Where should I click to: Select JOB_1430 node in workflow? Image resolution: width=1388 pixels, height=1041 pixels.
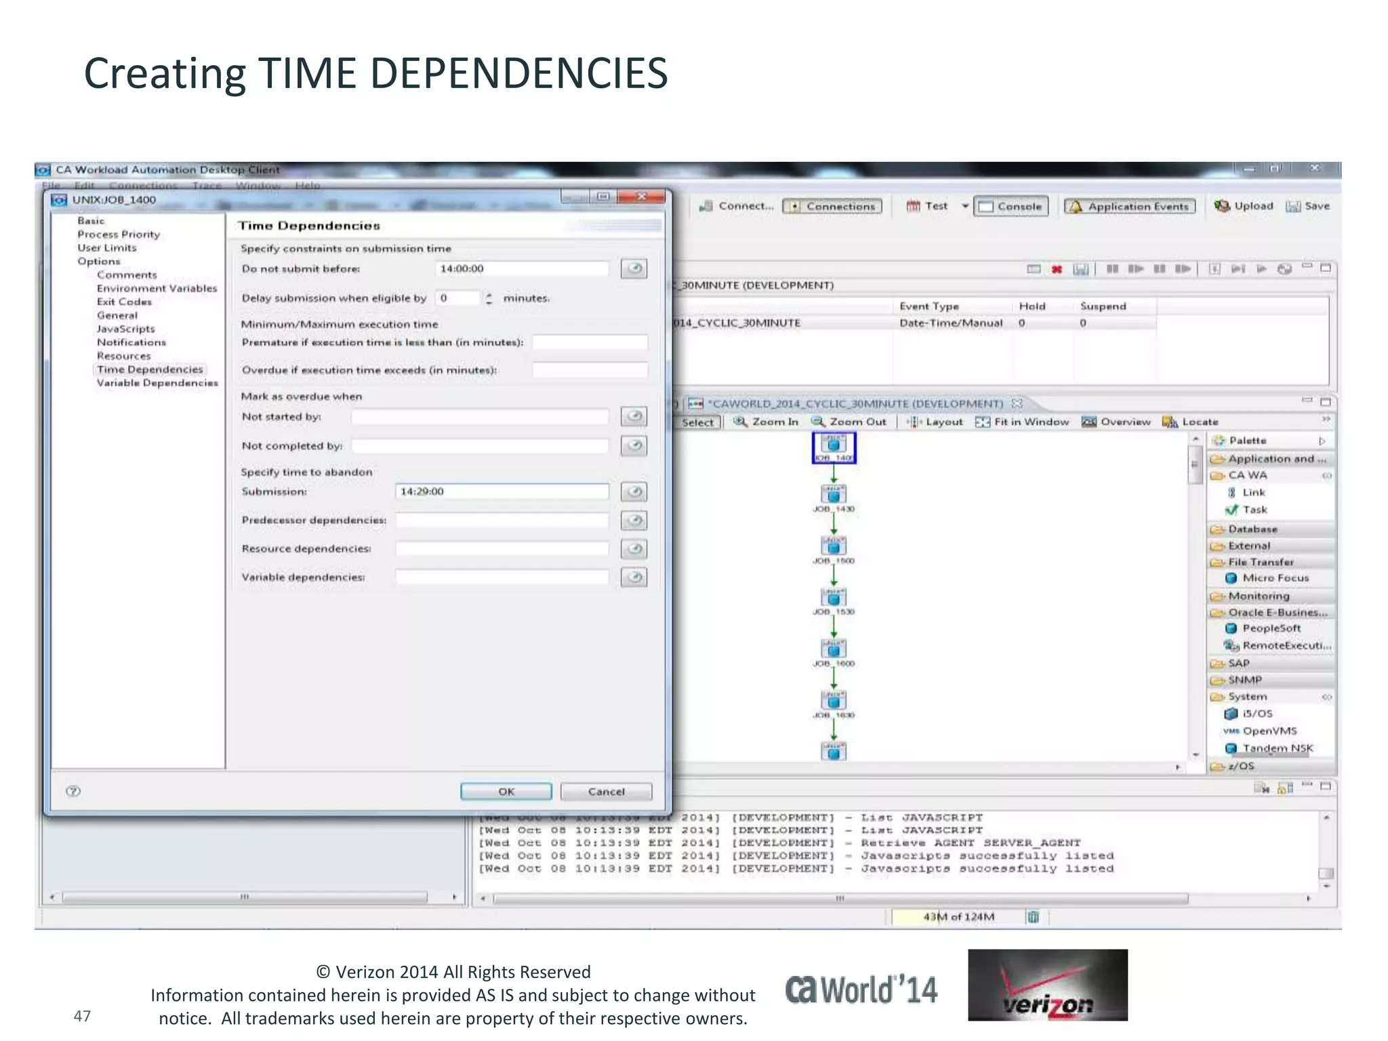(x=834, y=499)
